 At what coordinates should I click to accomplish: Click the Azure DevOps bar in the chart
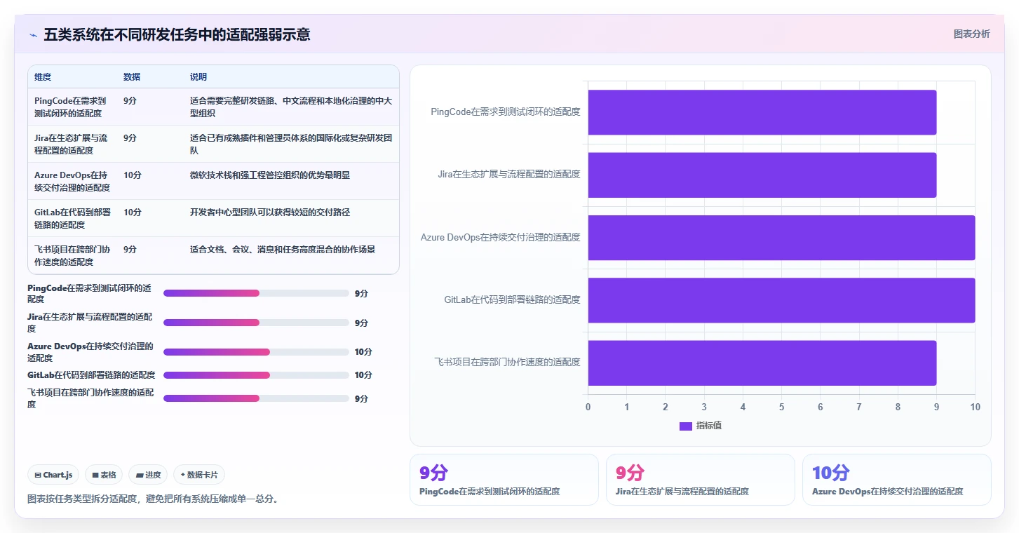[781, 237]
